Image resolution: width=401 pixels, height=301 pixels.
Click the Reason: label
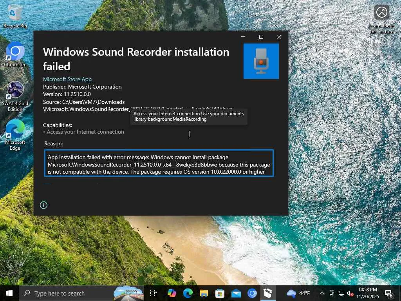tap(53, 143)
